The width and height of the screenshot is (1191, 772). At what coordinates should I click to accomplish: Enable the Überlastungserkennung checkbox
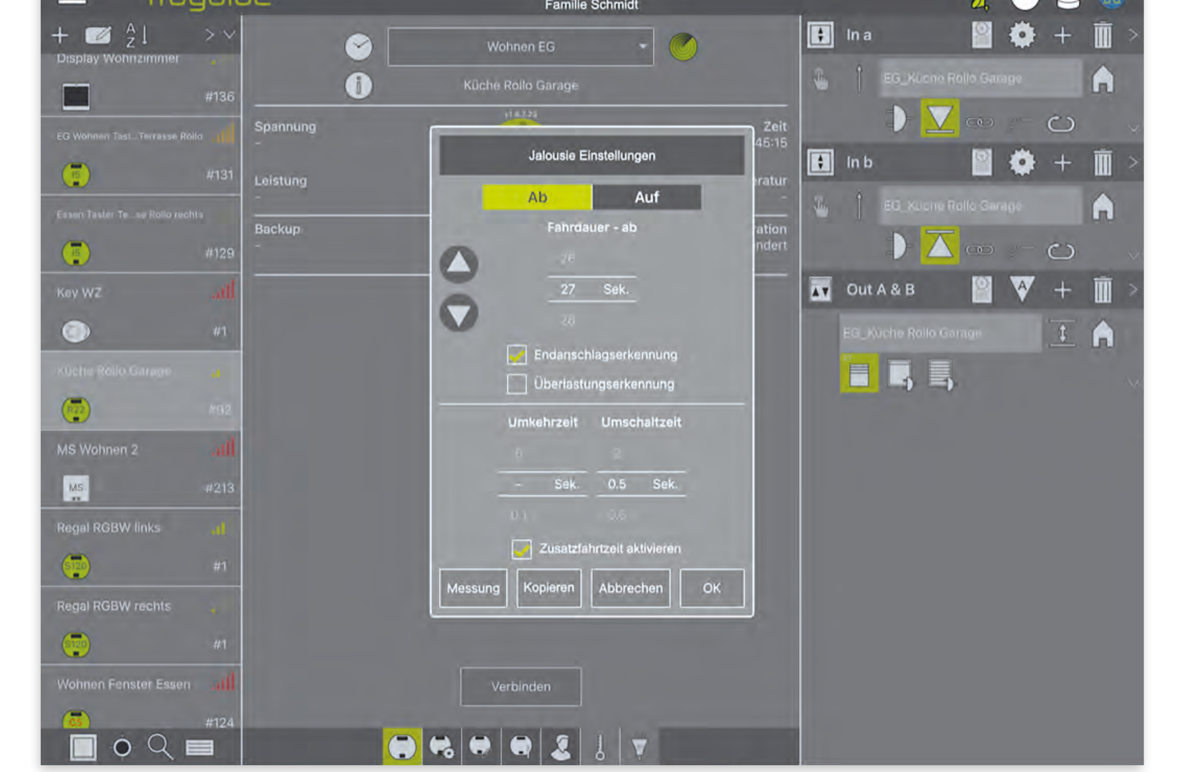(x=517, y=384)
